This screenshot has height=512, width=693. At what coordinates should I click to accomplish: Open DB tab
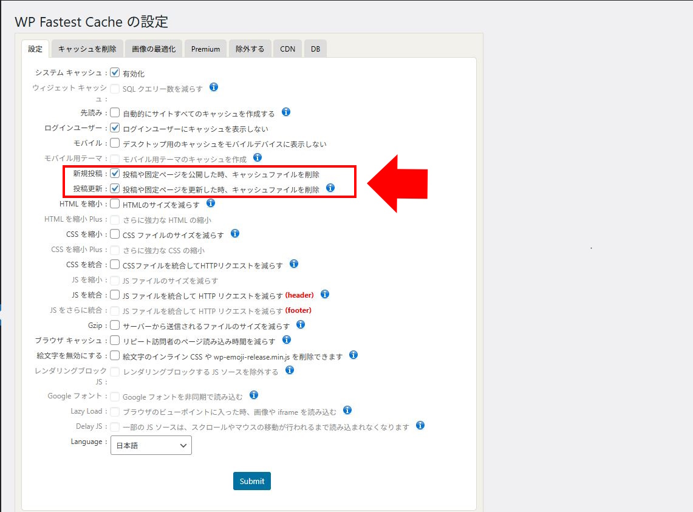315,49
